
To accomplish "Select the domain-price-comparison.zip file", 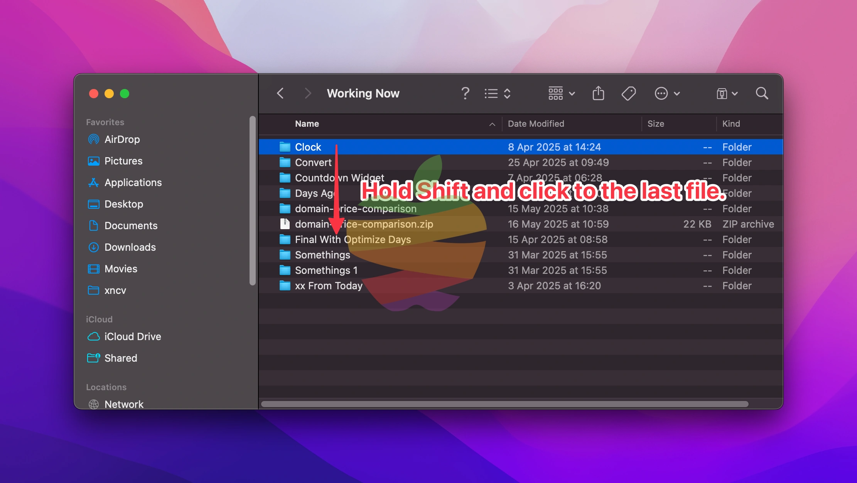I will 521,224.
